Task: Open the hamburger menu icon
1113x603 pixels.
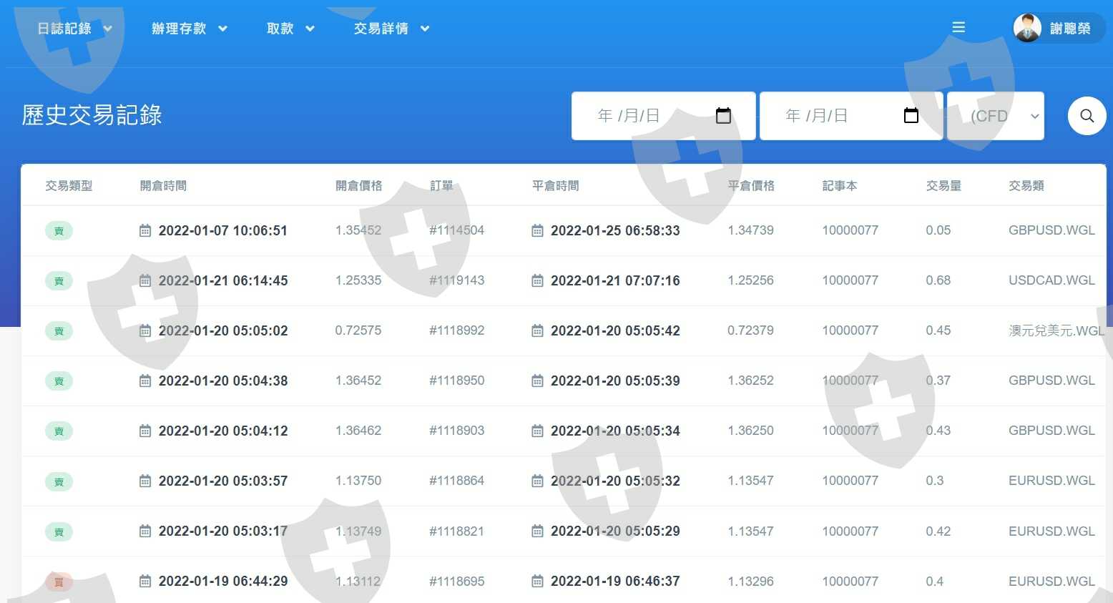Action: (958, 28)
